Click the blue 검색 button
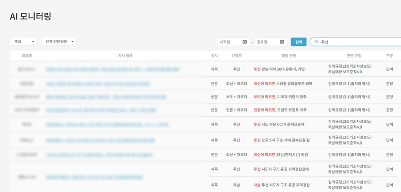The image size is (401, 192). [298, 42]
